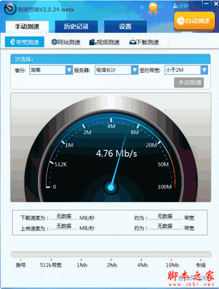The width and height of the screenshot is (219, 289).
Task: Click 4Mb scale label
Action: (x=143, y=265)
